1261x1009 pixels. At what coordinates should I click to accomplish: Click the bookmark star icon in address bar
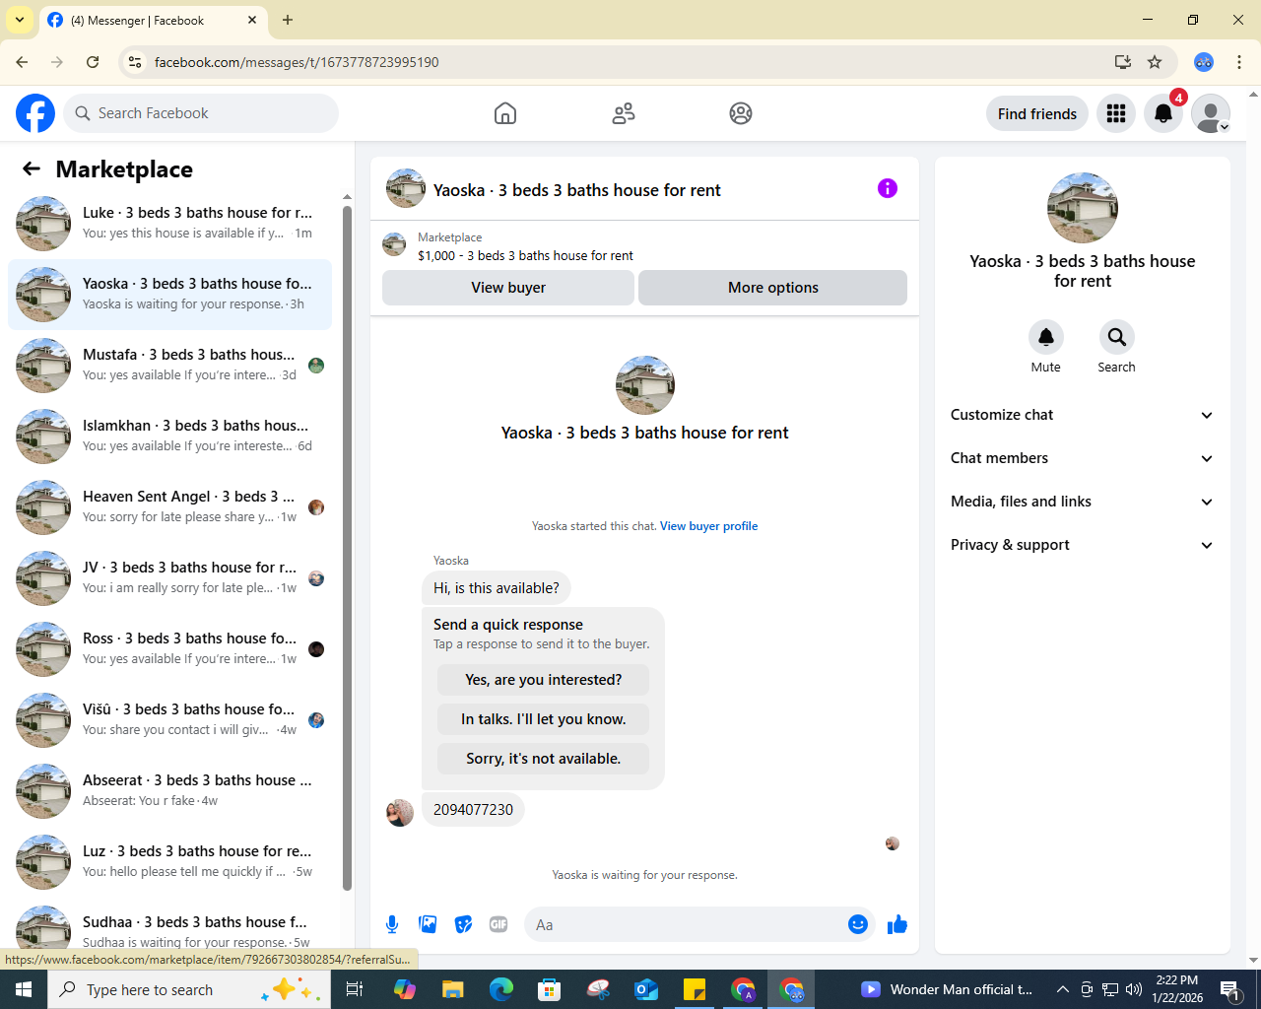coord(1155,62)
